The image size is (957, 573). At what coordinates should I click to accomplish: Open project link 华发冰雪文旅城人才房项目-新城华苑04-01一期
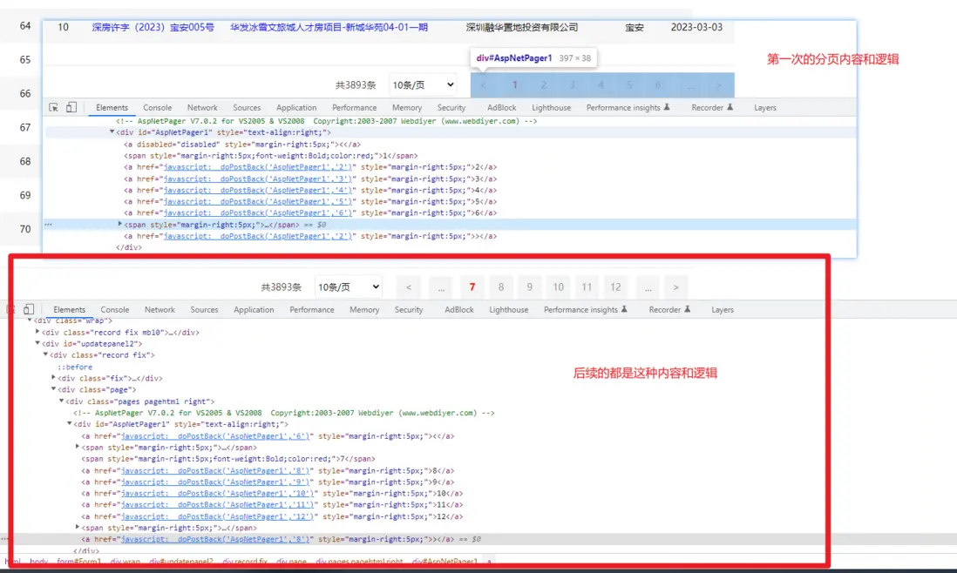[x=329, y=28]
